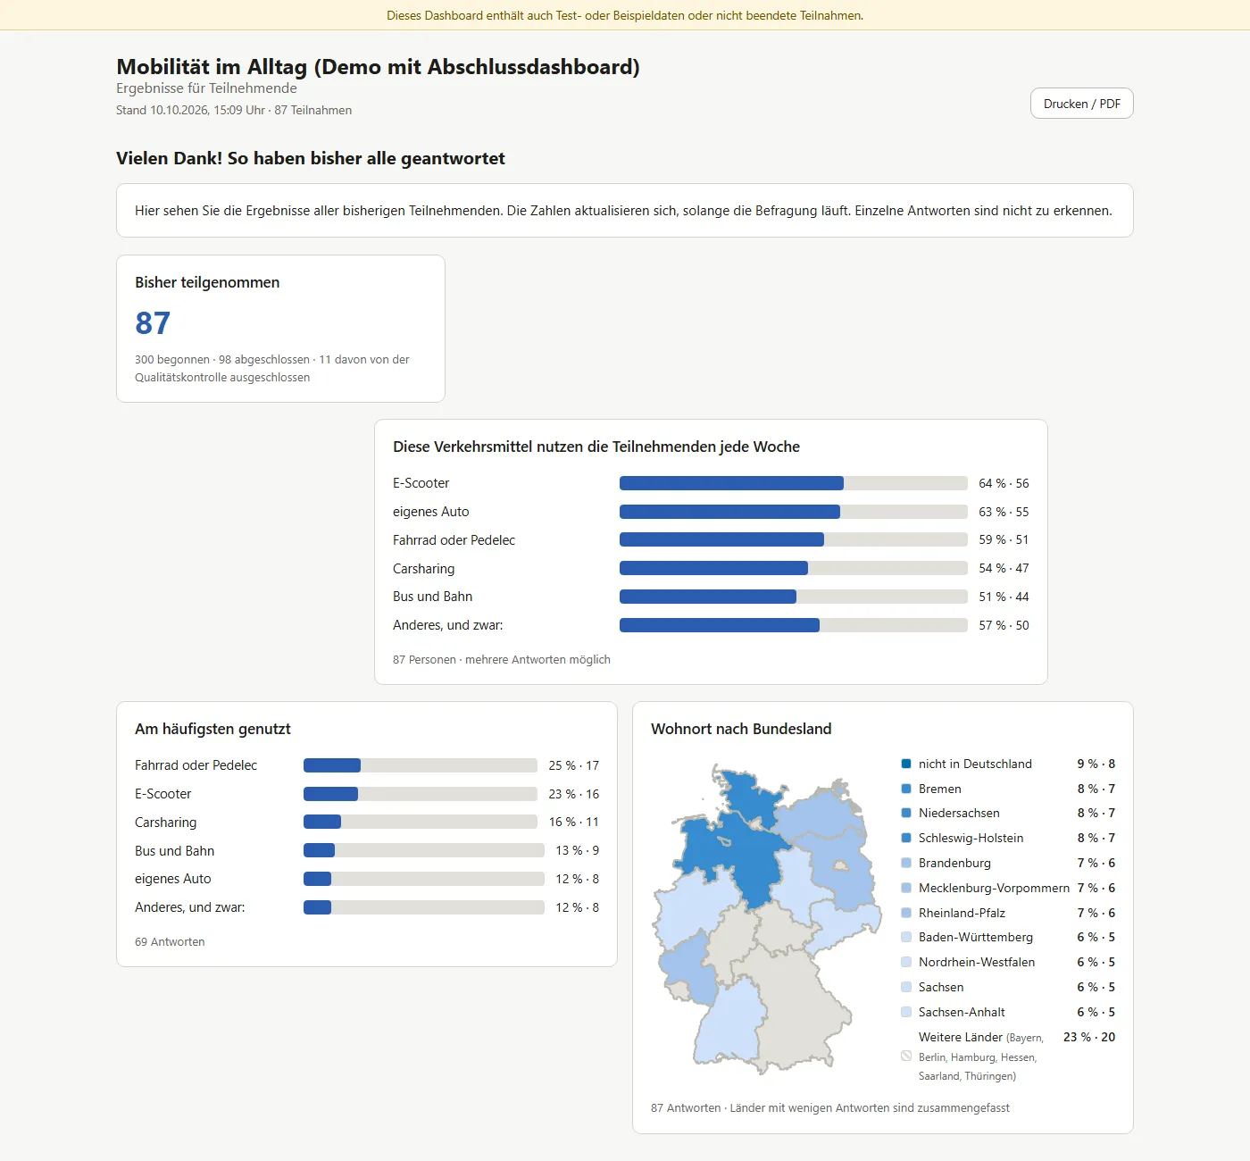Click the Mecklenburg-Vorpommern legend swatch

coord(906,888)
